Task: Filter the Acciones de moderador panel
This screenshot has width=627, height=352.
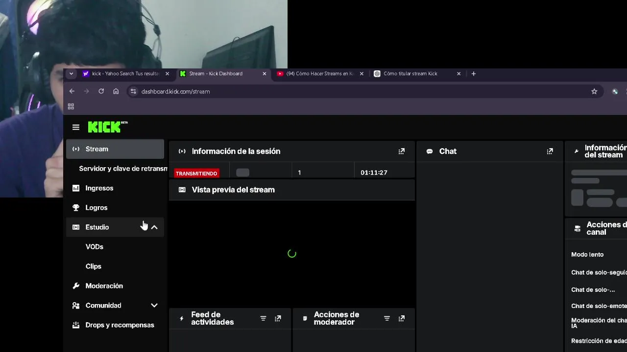Action: point(387,318)
